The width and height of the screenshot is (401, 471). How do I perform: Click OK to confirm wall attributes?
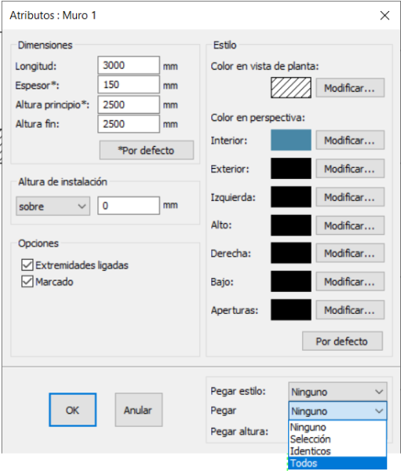(73, 410)
